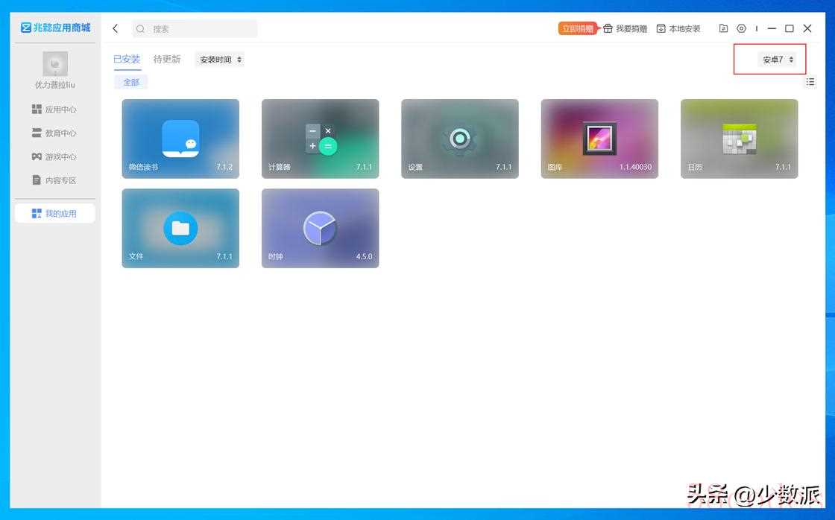This screenshot has width=835, height=520.
Task: Open the file transfer folder icon
Action: click(x=723, y=29)
